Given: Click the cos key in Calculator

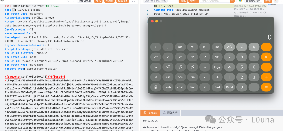Looking at the screenshot, I should [180, 77].
